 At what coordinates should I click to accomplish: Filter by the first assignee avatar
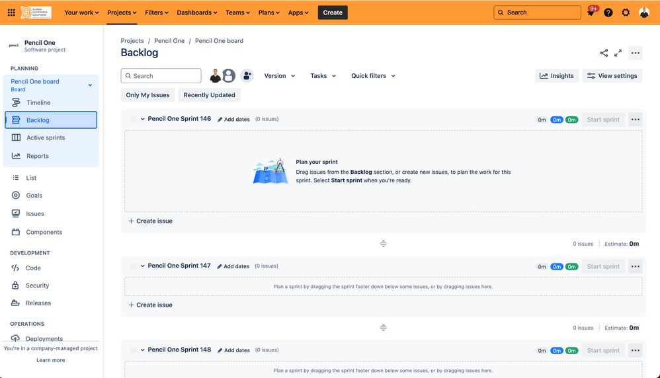click(x=216, y=76)
